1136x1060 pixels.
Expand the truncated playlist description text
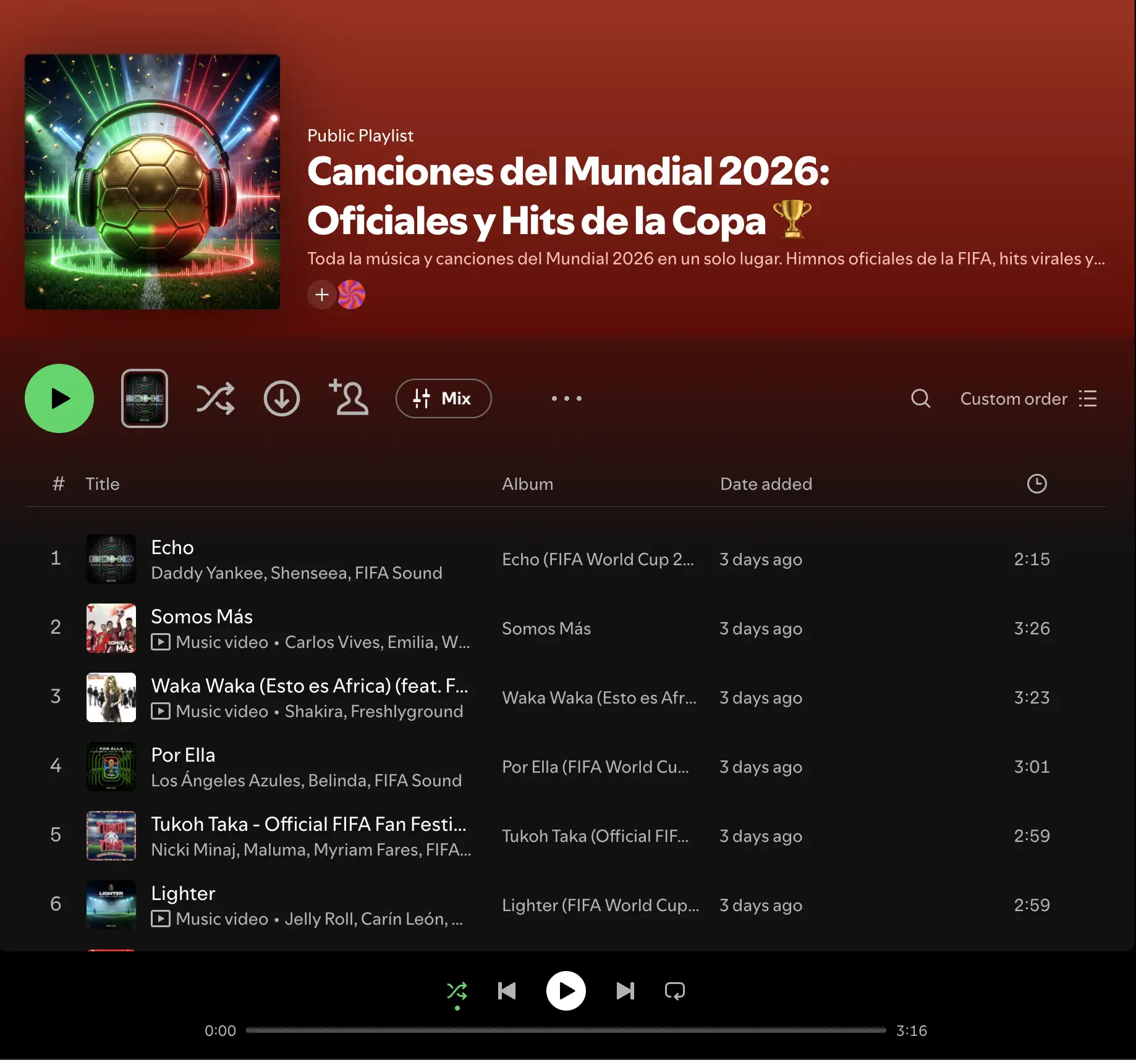click(x=706, y=258)
